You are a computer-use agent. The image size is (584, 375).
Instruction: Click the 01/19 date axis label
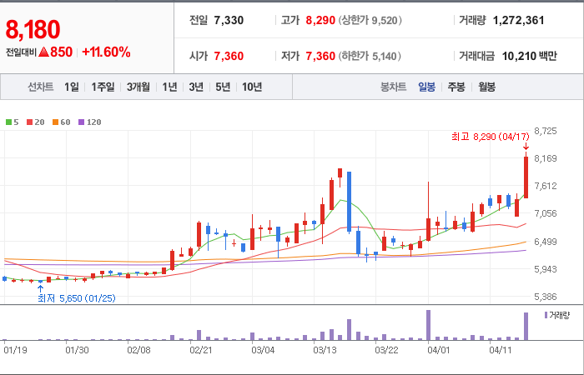point(15,350)
